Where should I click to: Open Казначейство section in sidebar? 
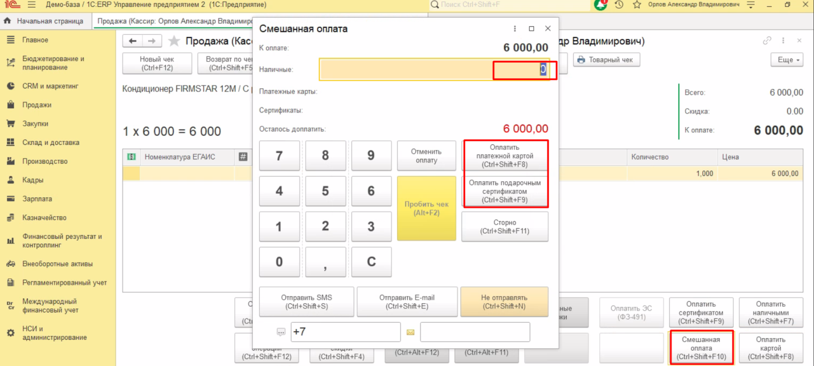pyautogui.click(x=44, y=218)
